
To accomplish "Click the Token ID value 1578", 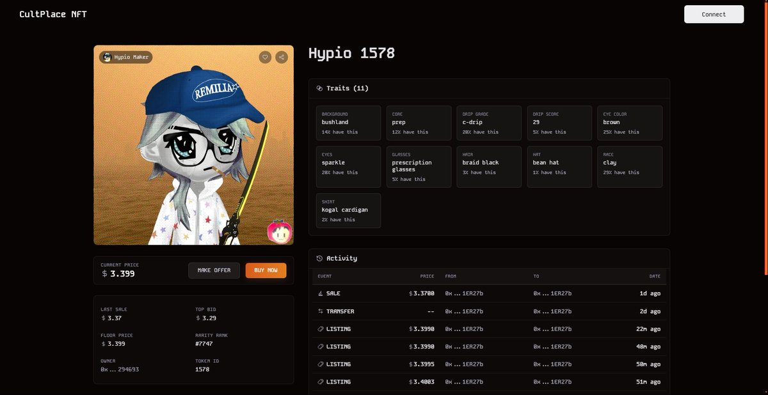I will pos(202,369).
